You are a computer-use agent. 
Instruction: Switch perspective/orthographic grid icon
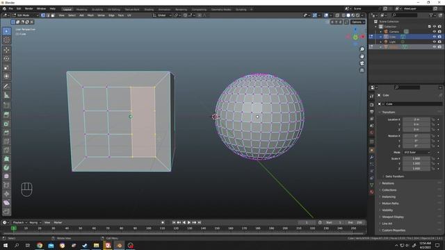tap(362, 70)
